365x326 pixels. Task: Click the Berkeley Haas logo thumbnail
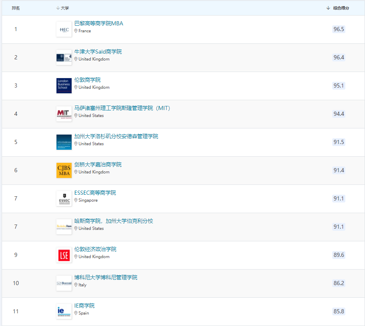click(x=64, y=227)
